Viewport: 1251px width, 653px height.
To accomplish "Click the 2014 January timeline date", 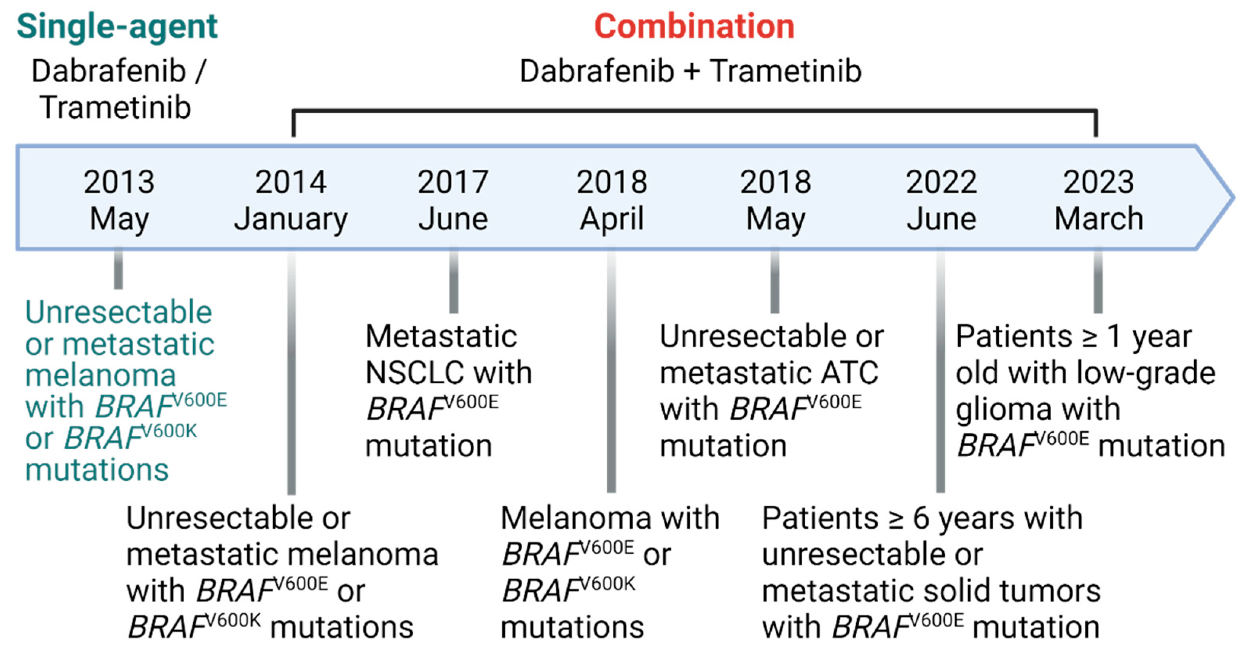I will coord(291,200).
